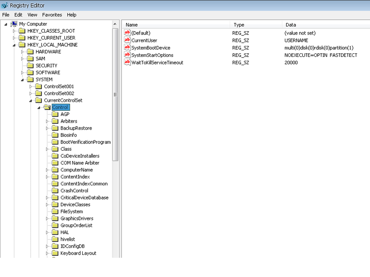Collapse the CurrentControlSet arrow
370x277 pixels.
pyautogui.click(x=30, y=100)
